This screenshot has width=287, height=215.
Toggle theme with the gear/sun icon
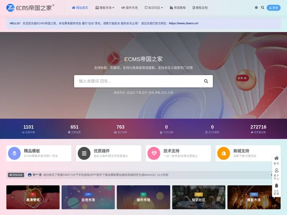coord(256,8)
